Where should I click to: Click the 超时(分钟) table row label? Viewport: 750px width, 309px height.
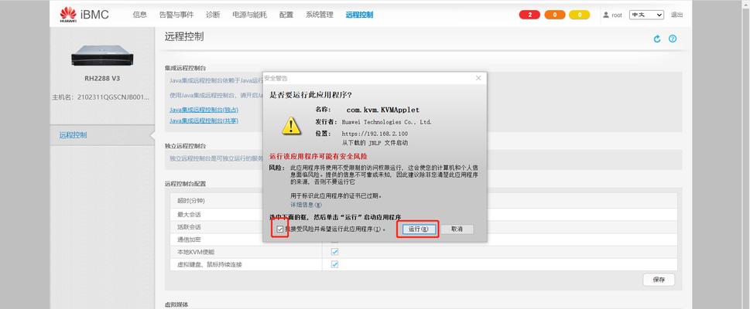(x=191, y=201)
